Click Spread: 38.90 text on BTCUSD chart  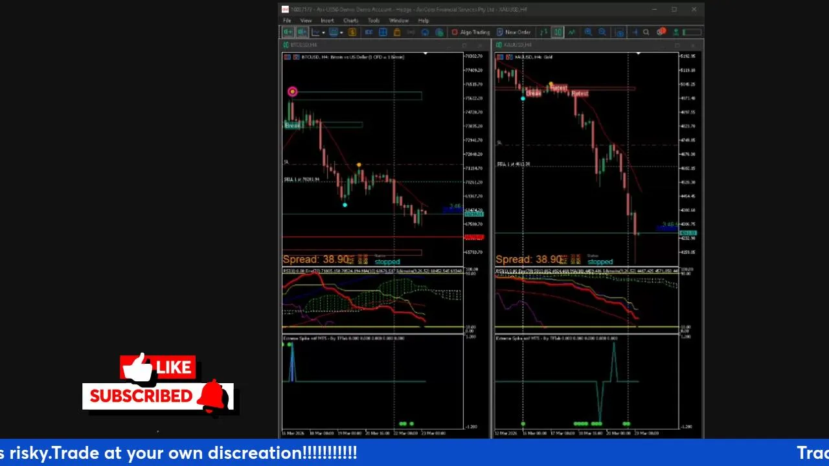(316, 260)
